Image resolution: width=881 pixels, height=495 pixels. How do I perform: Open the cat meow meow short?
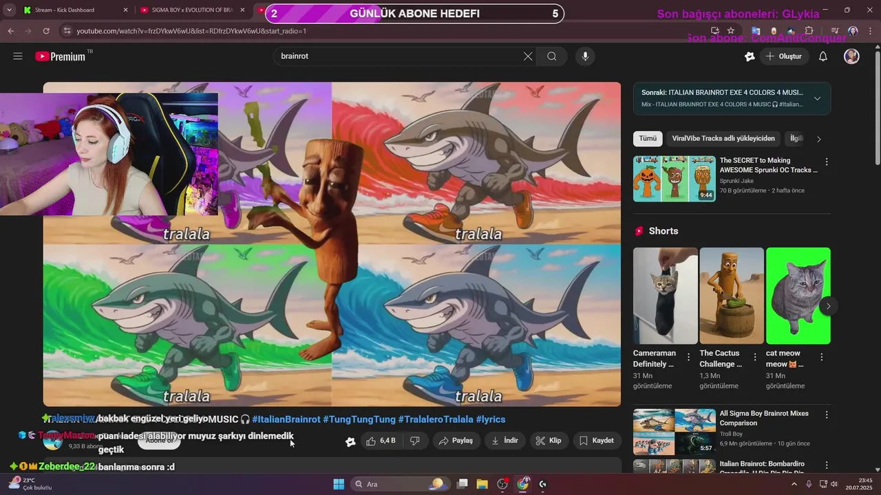(798, 296)
